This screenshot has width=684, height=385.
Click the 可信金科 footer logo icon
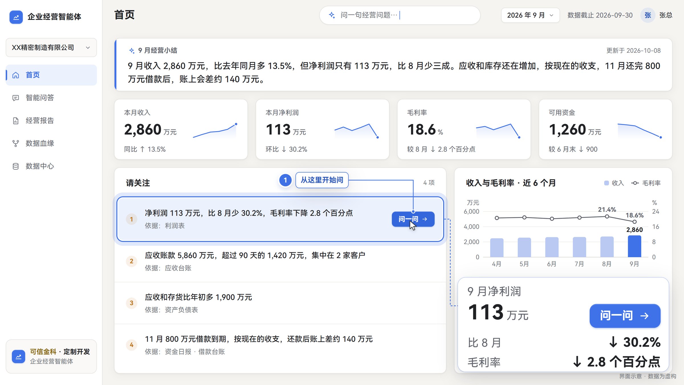pyautogui.click(x=19, y=356)
